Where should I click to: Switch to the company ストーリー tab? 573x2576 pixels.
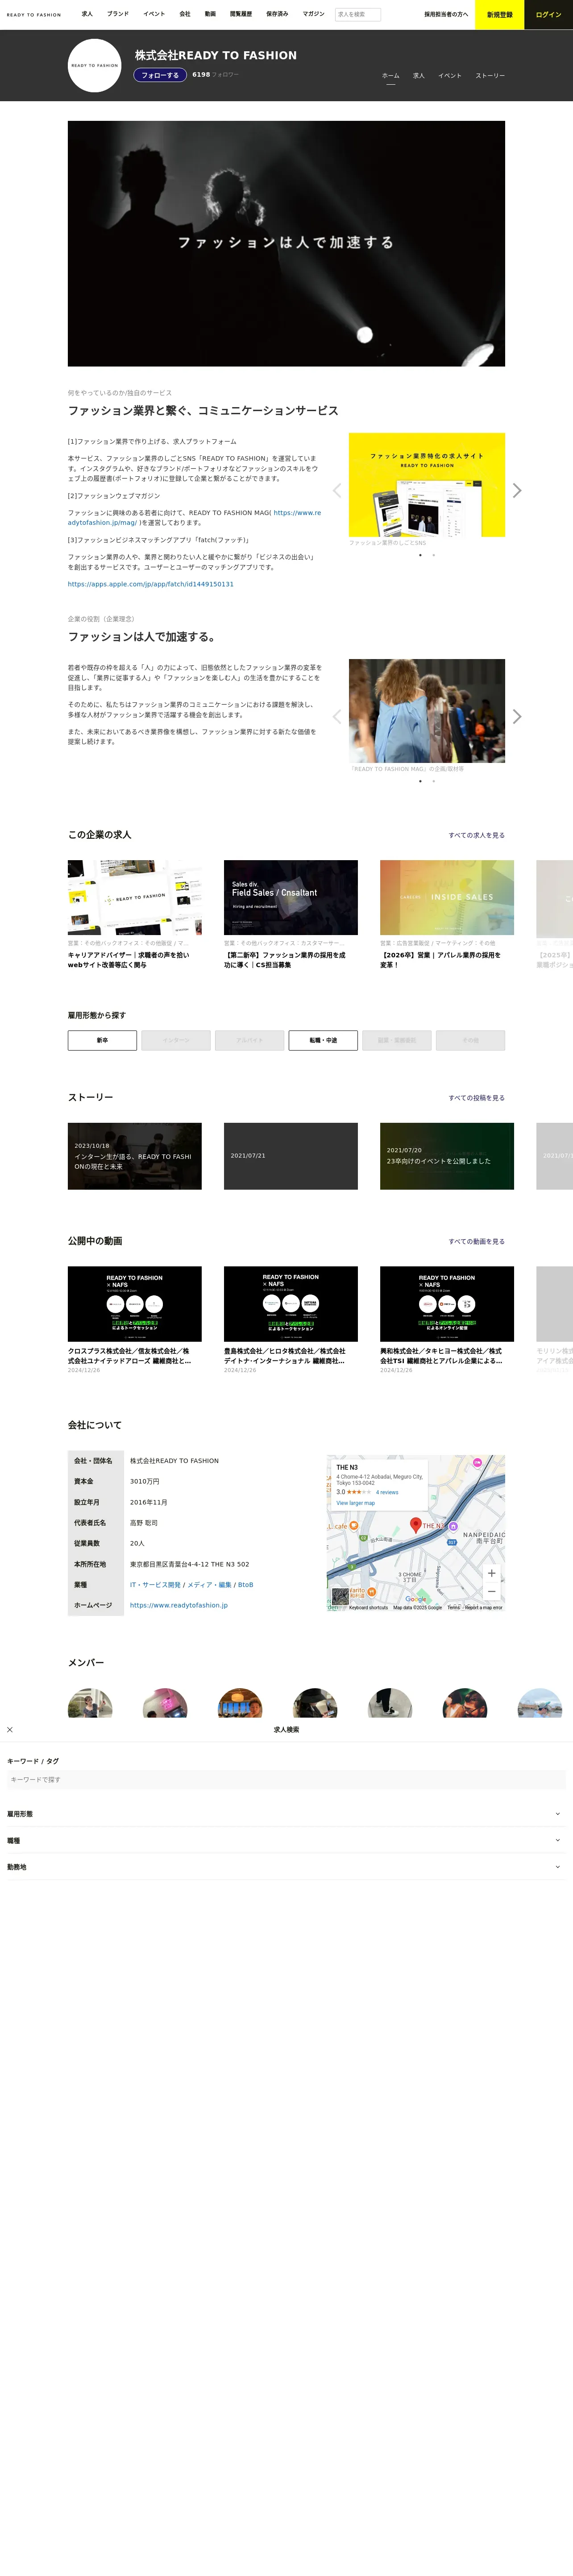click(x=490, y=76)
